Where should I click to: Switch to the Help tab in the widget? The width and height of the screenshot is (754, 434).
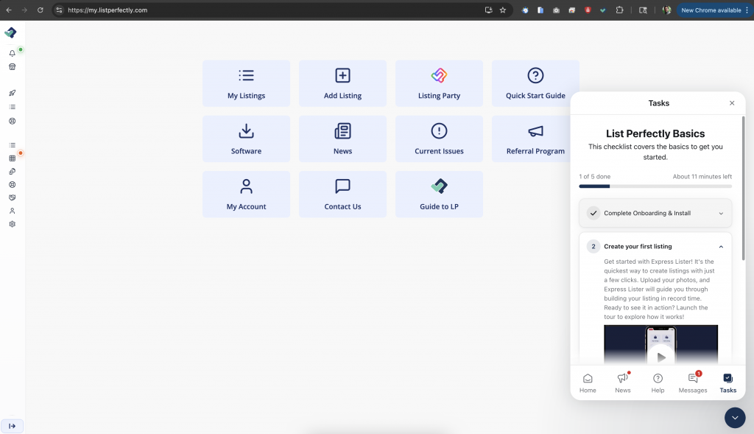tap(658, 382)
